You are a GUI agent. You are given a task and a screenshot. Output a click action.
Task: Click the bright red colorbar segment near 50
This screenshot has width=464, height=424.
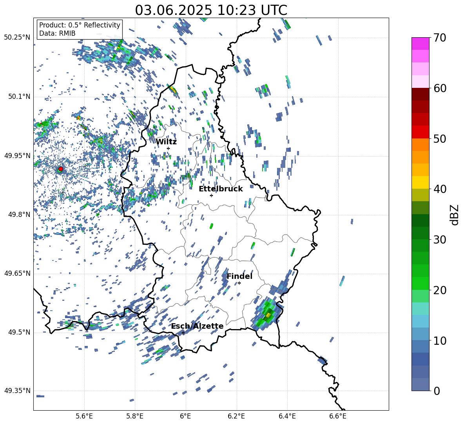coord(420,132)
